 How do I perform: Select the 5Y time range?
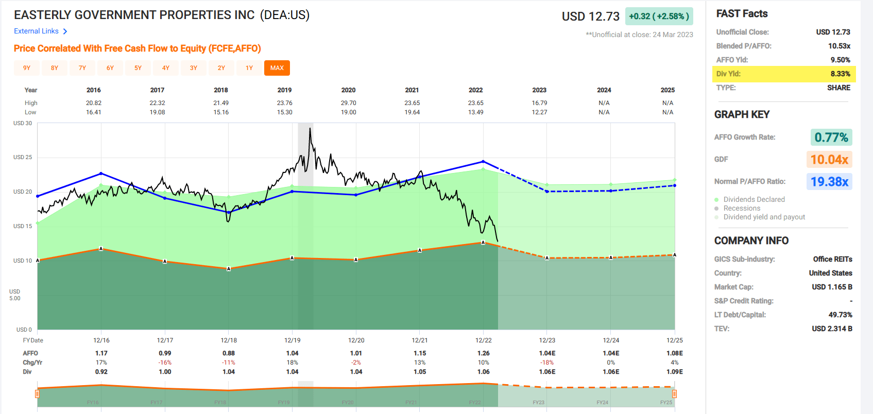tap(138, 68)
